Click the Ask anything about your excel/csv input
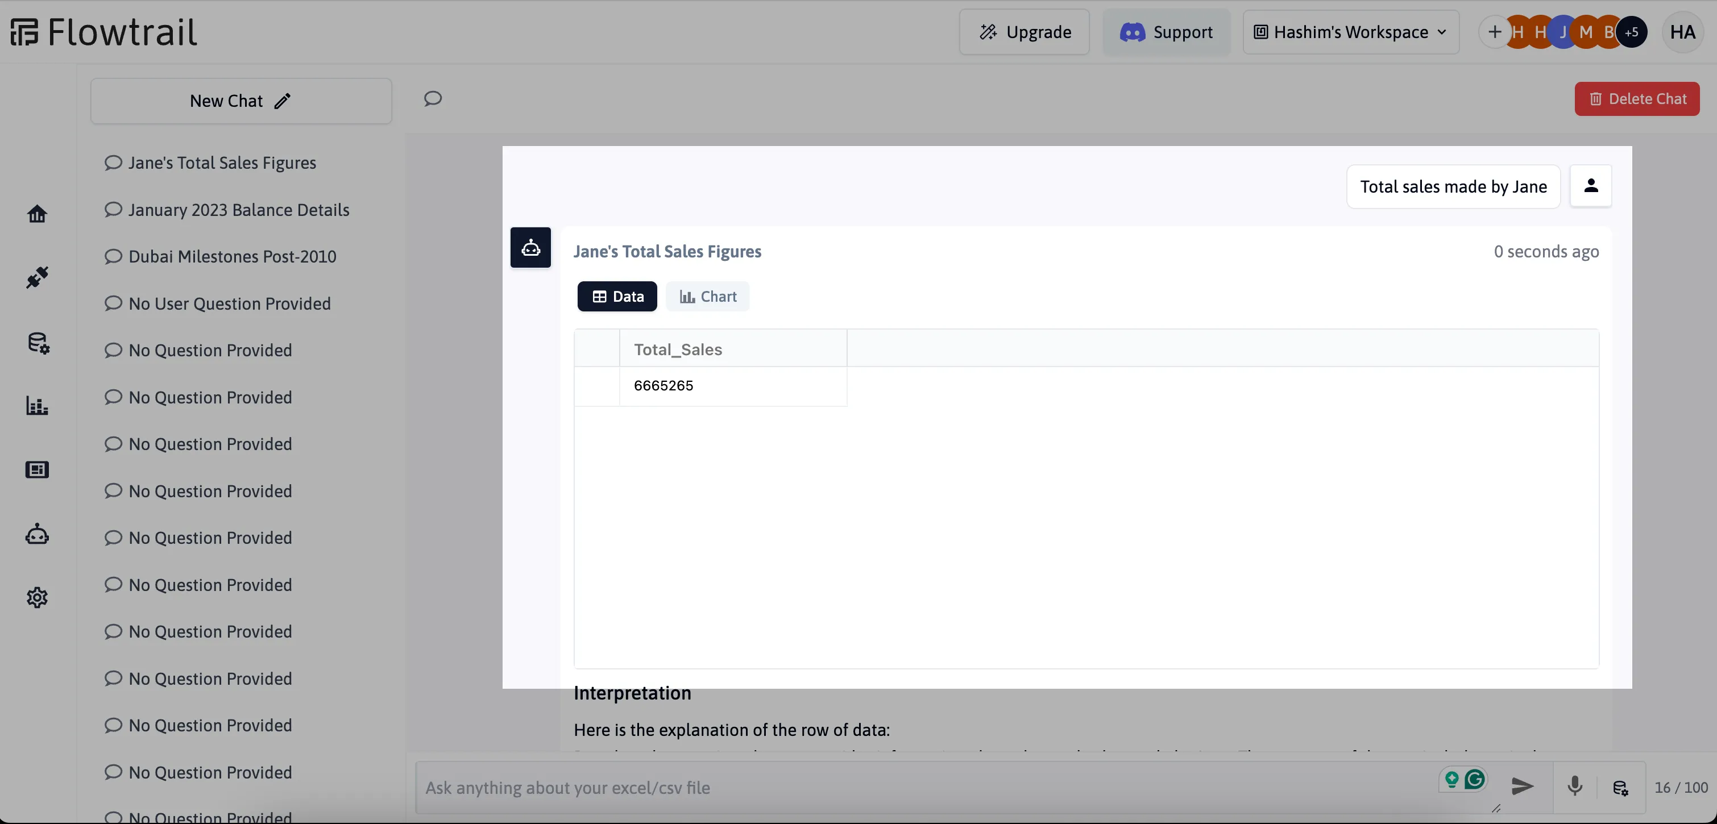 (927, 788)
